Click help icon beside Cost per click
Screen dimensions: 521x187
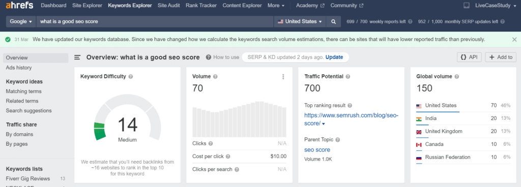228,157
